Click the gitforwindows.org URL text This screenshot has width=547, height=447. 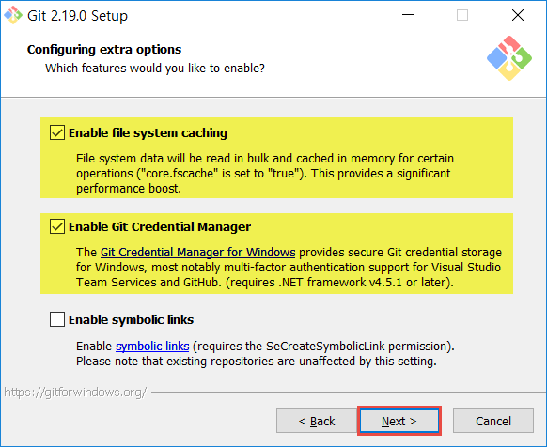tap(75, 393)
